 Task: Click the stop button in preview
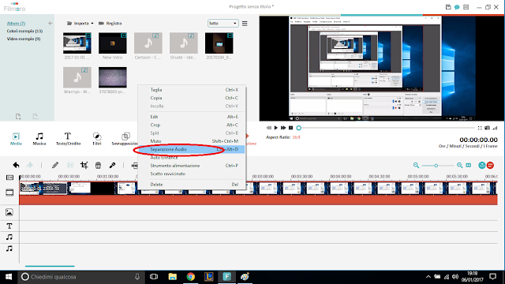coord(290,128)
